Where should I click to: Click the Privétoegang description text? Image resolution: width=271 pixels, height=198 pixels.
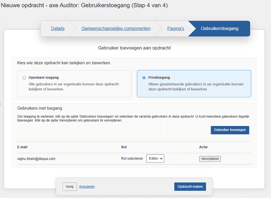[196, 87]
